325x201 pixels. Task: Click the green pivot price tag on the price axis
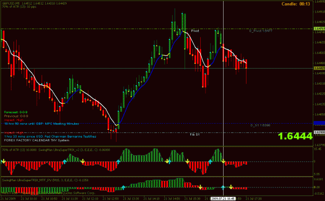click(x=319, y=29)
